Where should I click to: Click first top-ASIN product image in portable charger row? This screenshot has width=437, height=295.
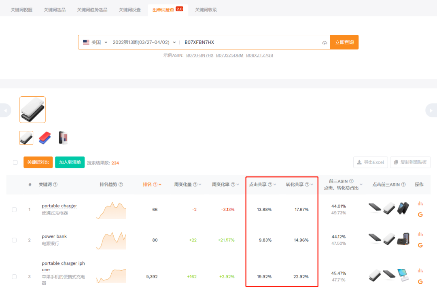point(375,208)
